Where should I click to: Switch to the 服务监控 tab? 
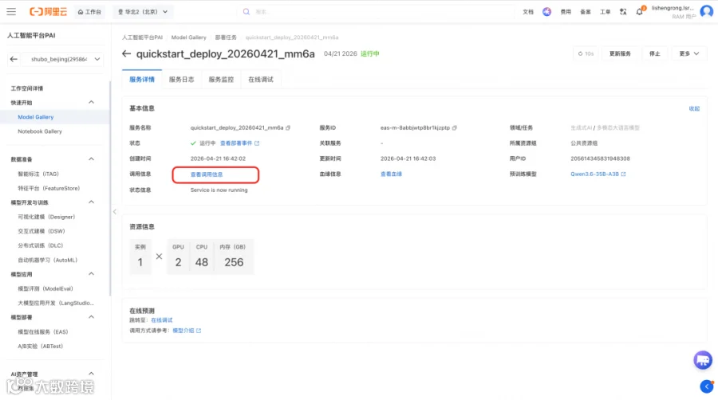click(x=221, y=80)
